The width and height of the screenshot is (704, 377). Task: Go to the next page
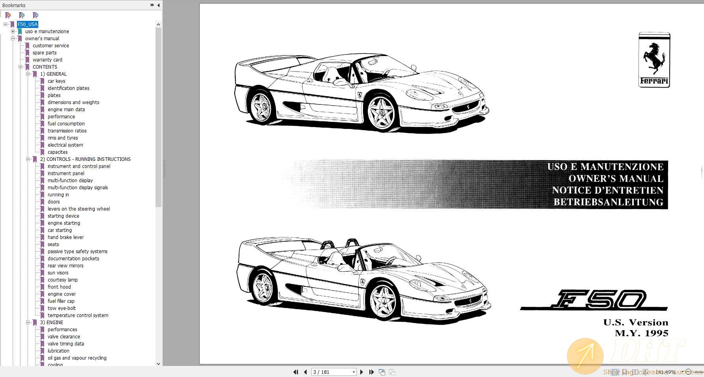(x=361, y=372)
